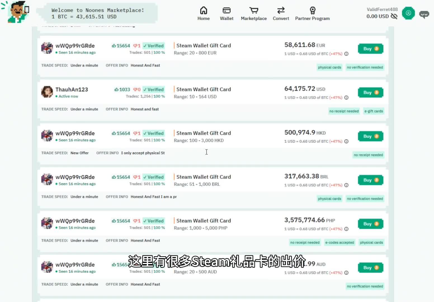Click thumbs-up 1033 for ThauhAn123

[x=122, y=89]
